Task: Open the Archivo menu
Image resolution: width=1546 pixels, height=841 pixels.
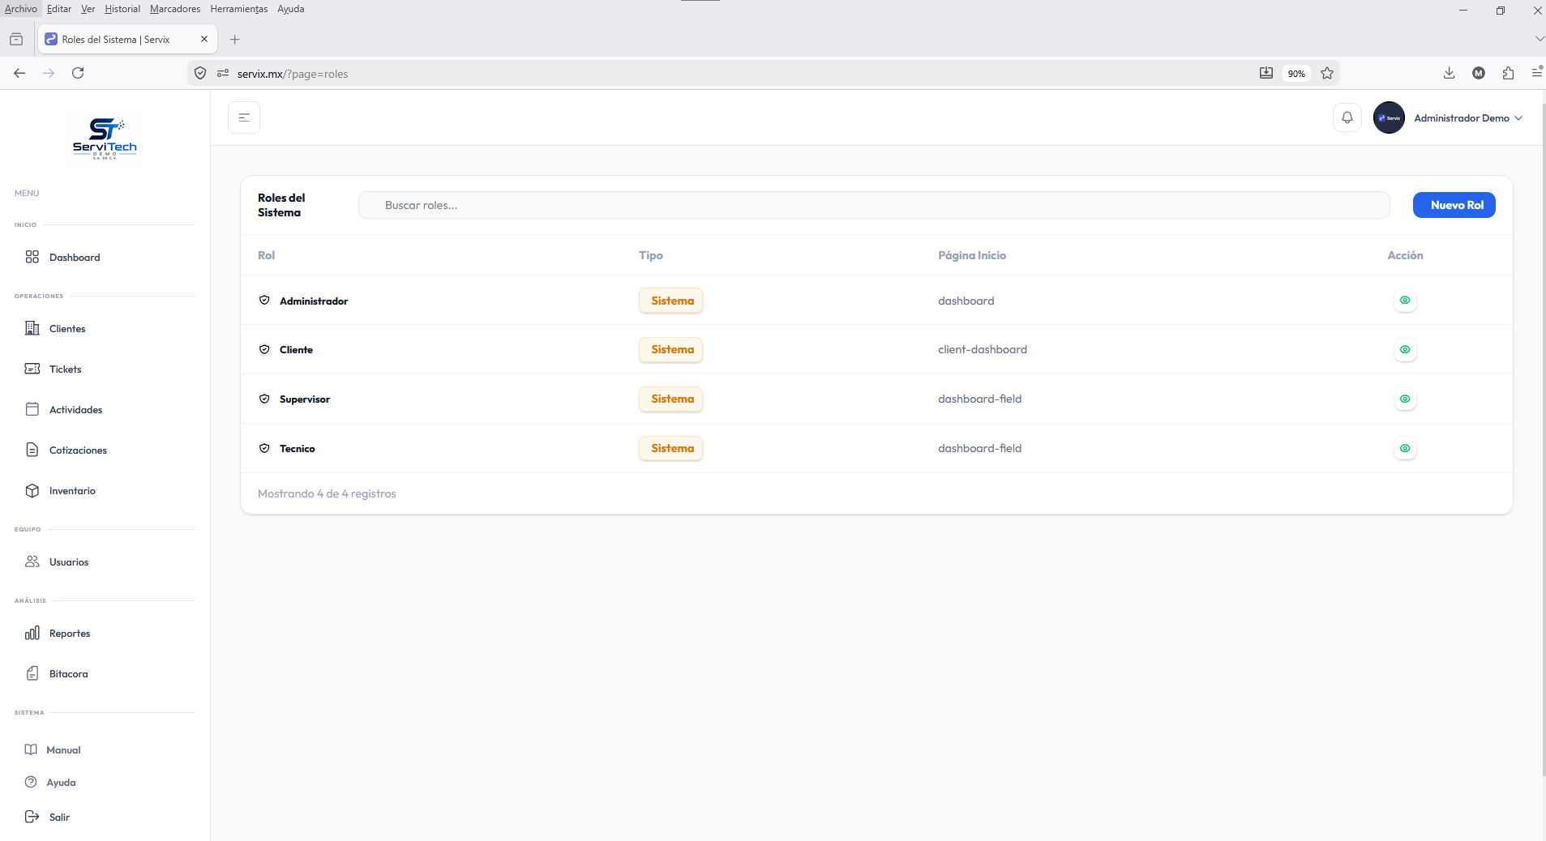Action: pos(21,9)
